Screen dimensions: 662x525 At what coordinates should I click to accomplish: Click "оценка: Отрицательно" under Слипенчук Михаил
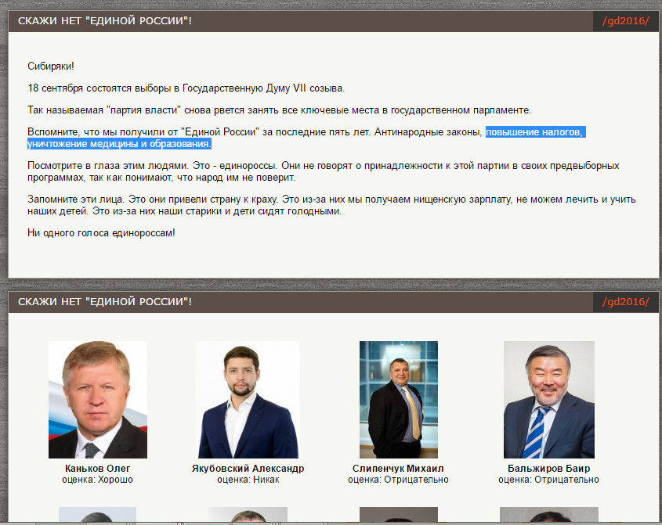point(398,480)
